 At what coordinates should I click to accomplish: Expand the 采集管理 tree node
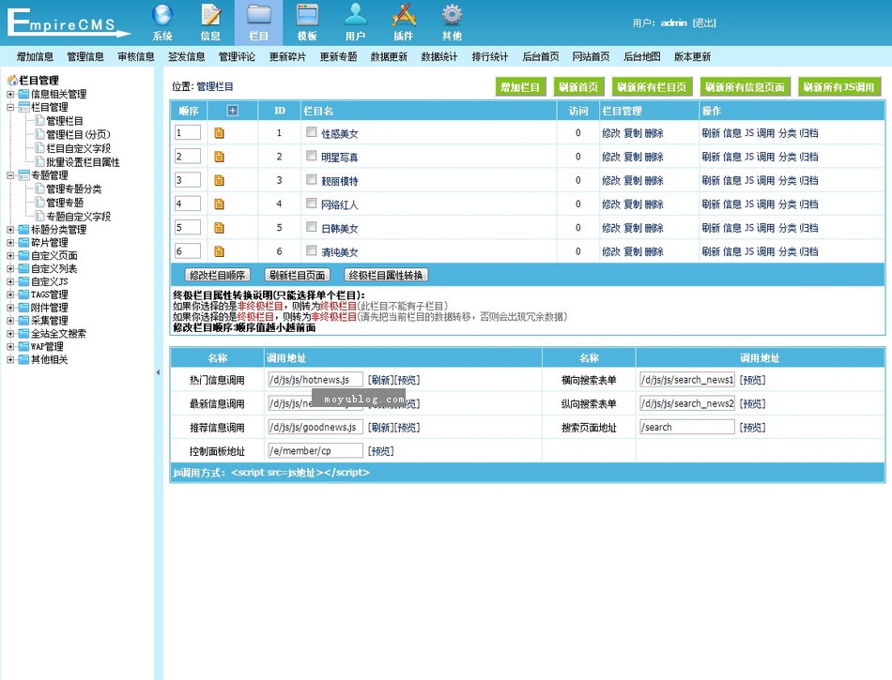[10, 321]
